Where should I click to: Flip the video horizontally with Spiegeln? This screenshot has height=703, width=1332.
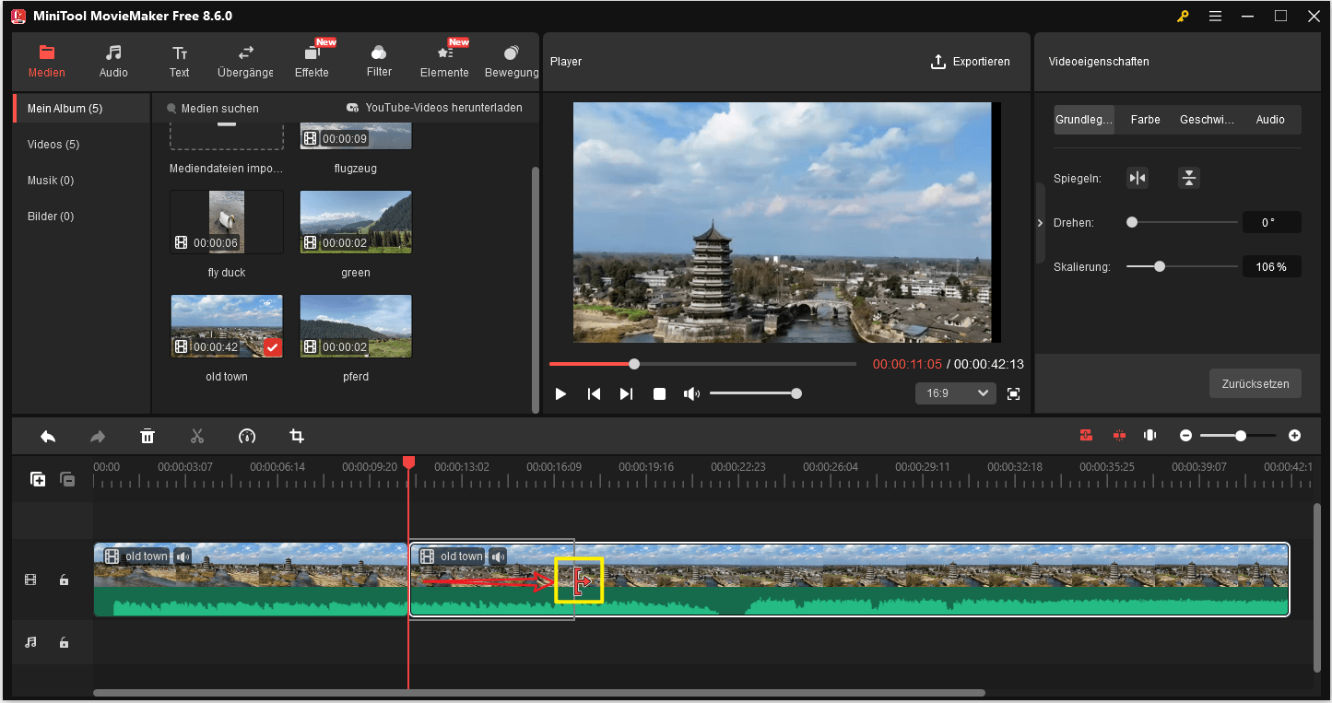[x=1137, y=177]
